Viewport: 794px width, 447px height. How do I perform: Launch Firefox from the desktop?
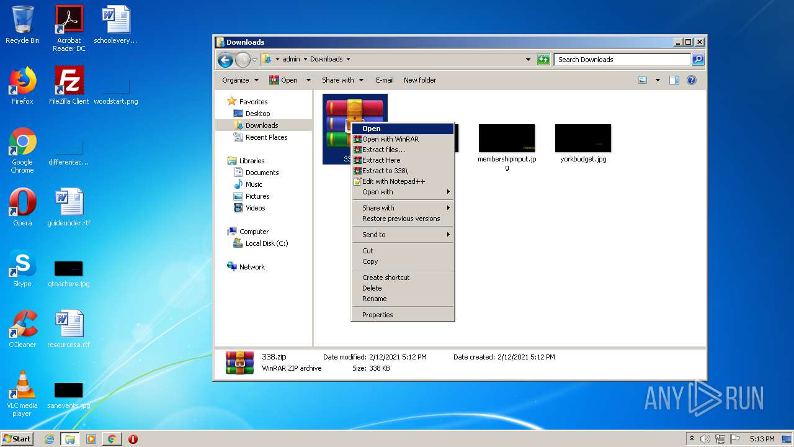coord(22,86)
